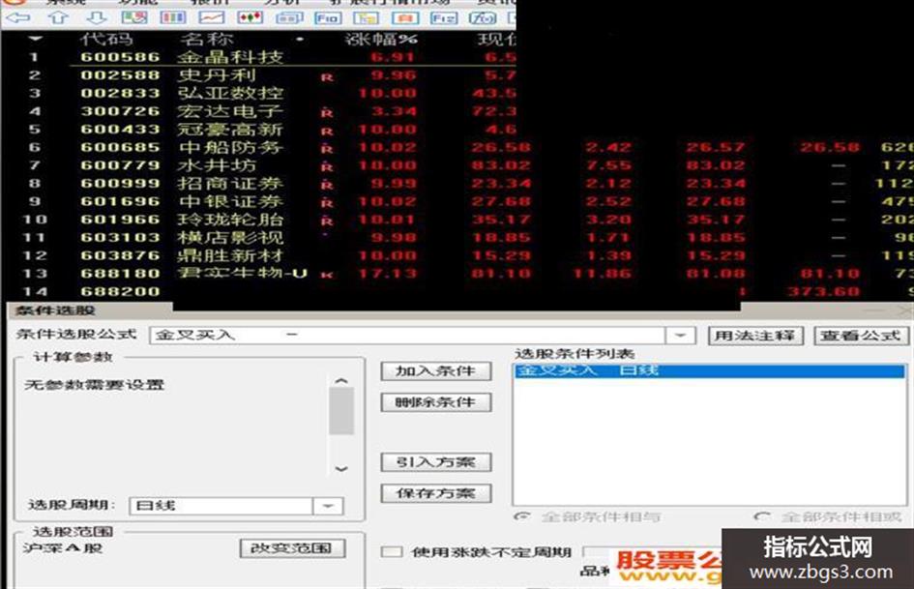Click the R marker beside 水井坊
This screenshot has height=589, width=914.
coord(327,167)
